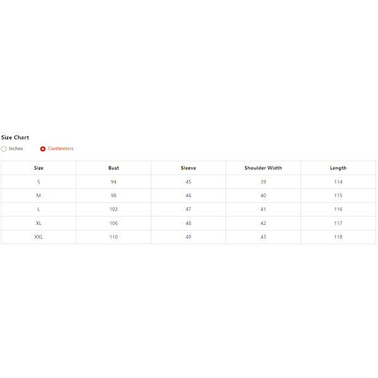The image size is (378, 378).
Task: Click the XXL size row cell
Action: point(38,237)
